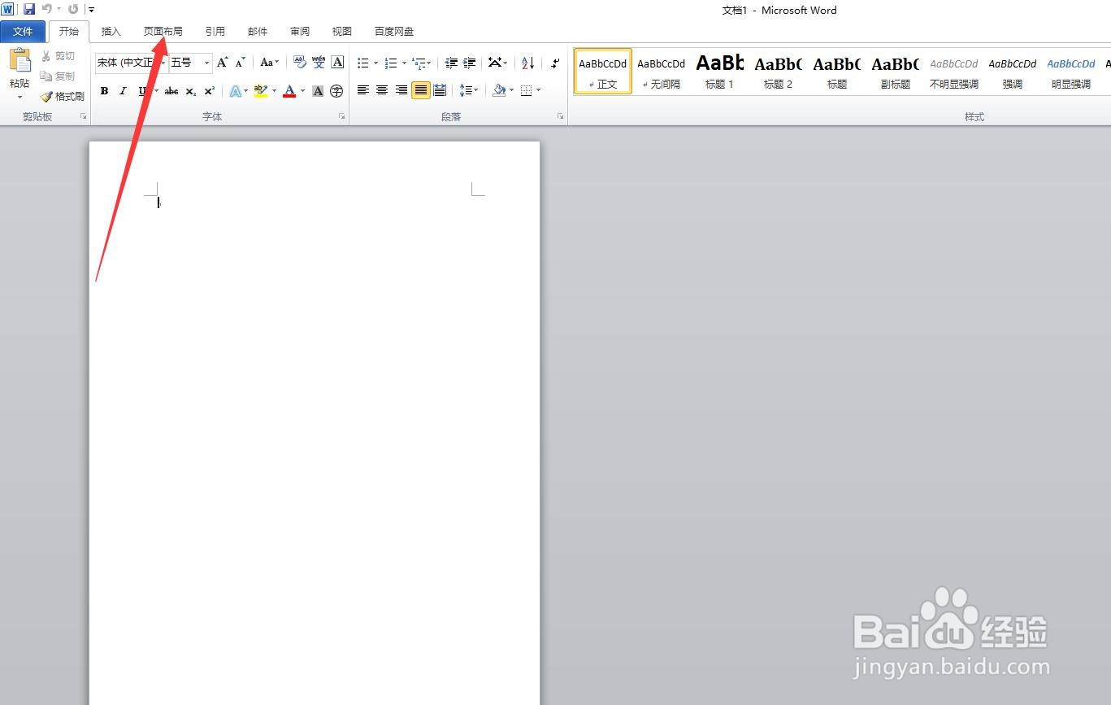Click the Bullets list icon
Screen dimensions: 1111x705
(363, 63)
